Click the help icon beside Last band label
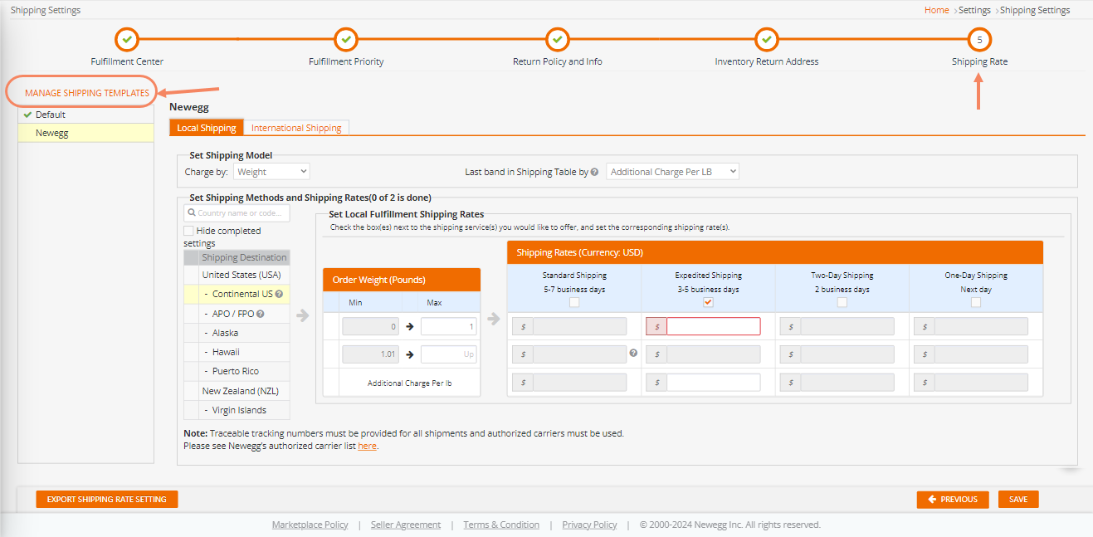 594,173
